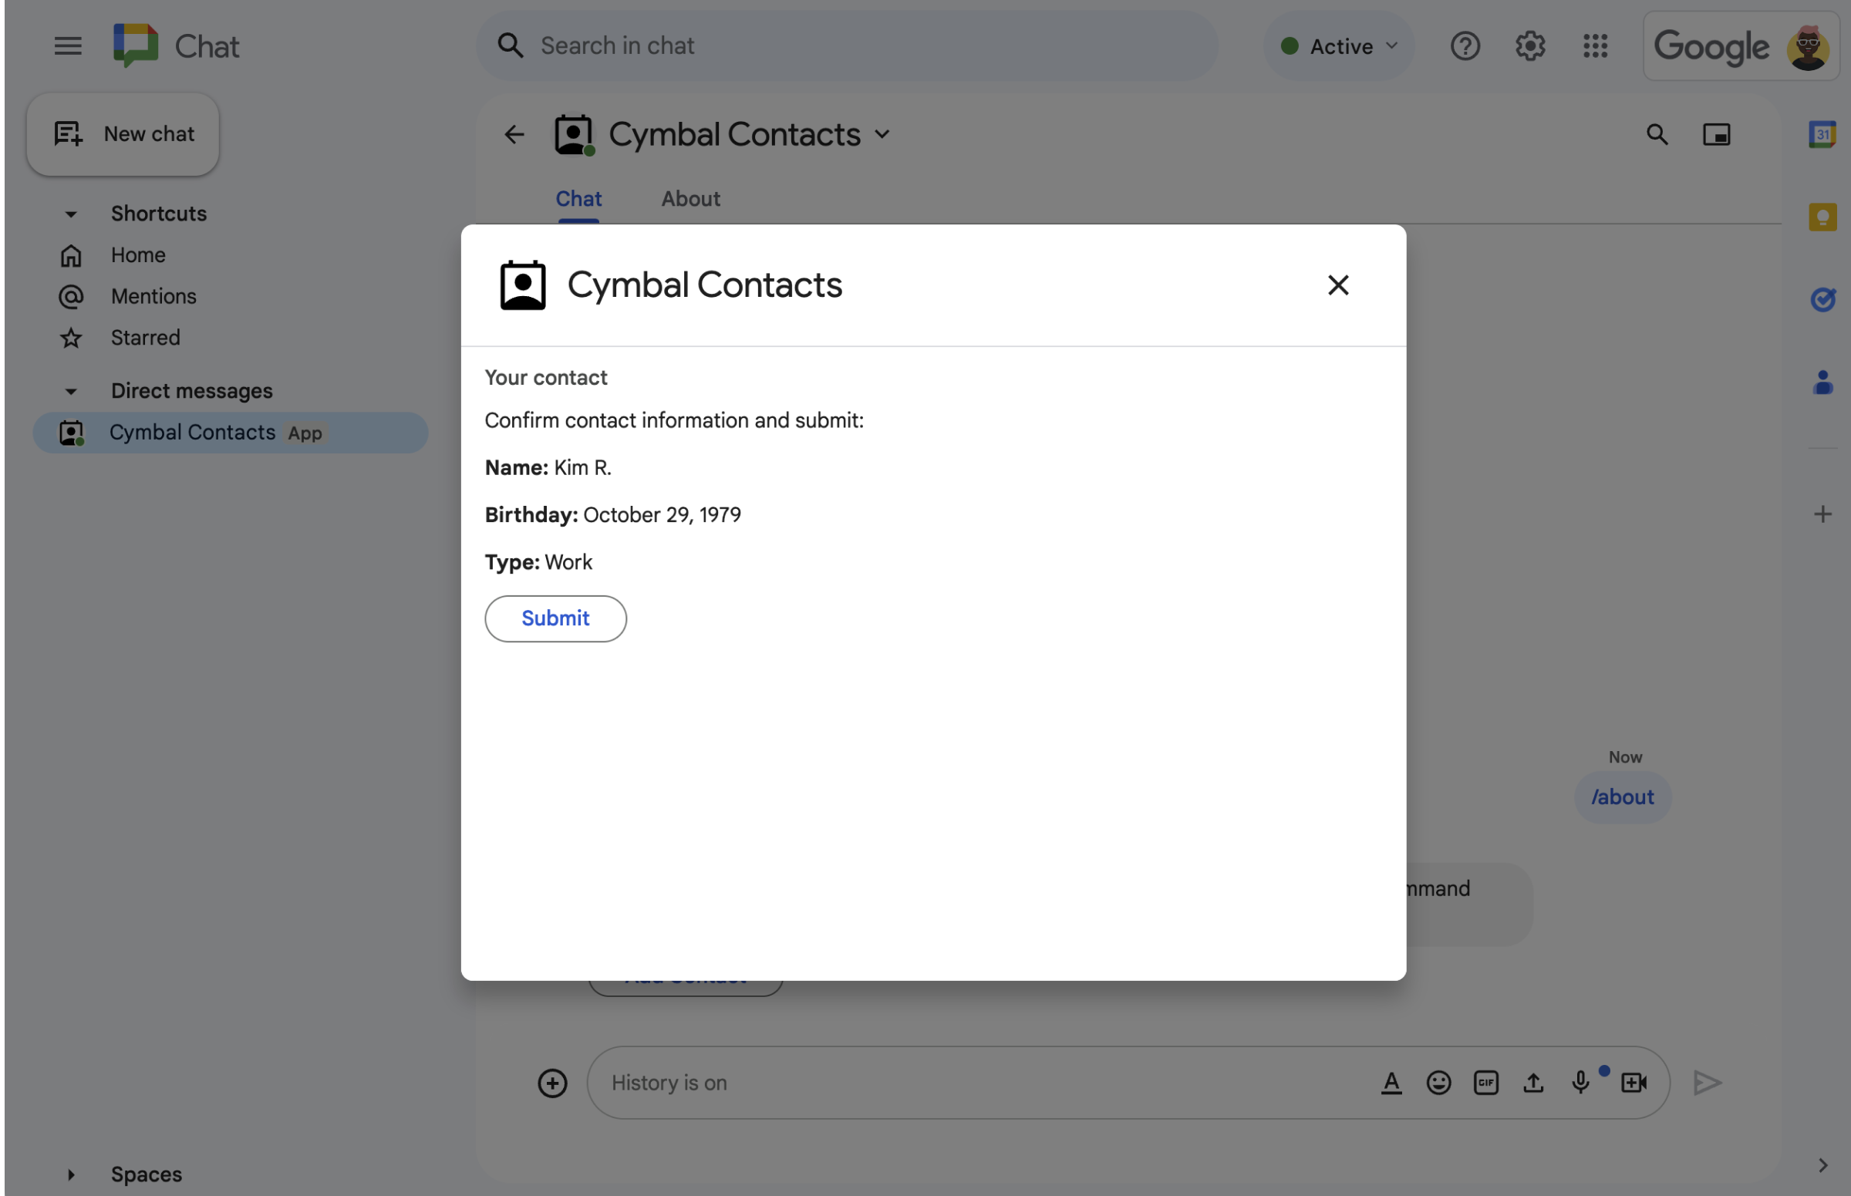Click the Cymbal Contacts name dropdown
Screen dimensions: 1851x1196
coord(884,135)
